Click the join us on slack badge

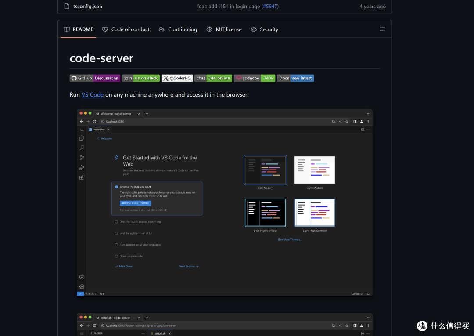pyautogui.click(x=141, y=78)
